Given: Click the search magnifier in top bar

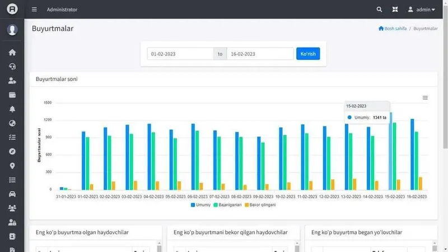Looking at the screenshot, I should click(379, 10).
